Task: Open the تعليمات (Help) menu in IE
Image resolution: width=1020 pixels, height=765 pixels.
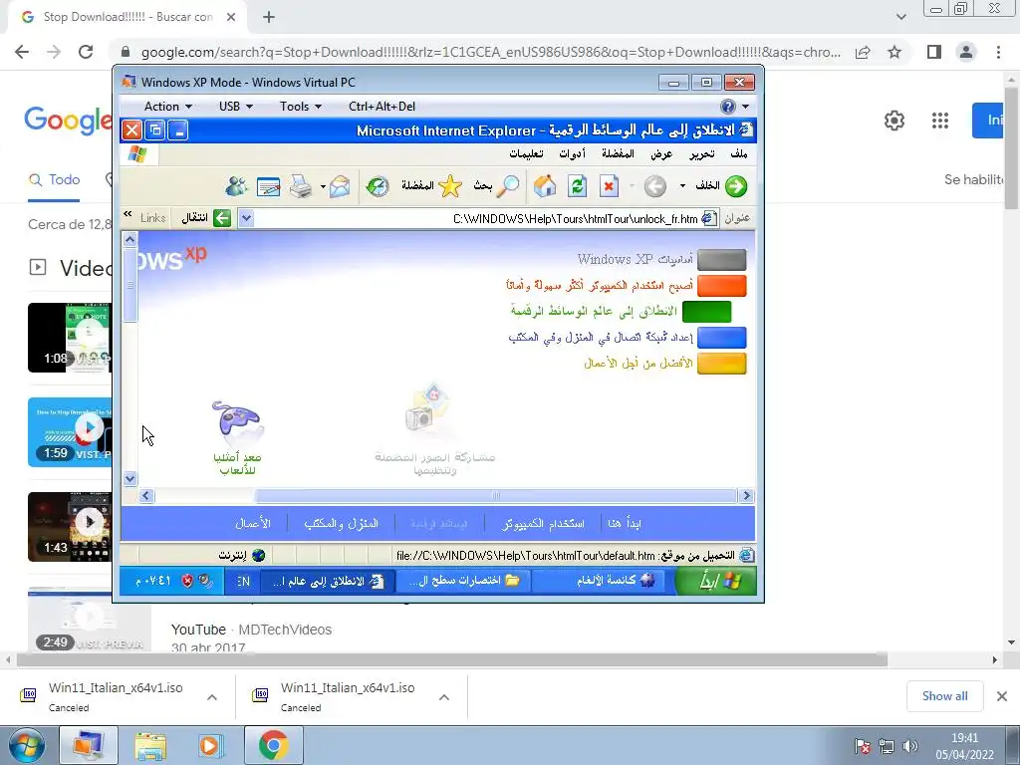Action: pyautogui.click(x=526, y=154)
